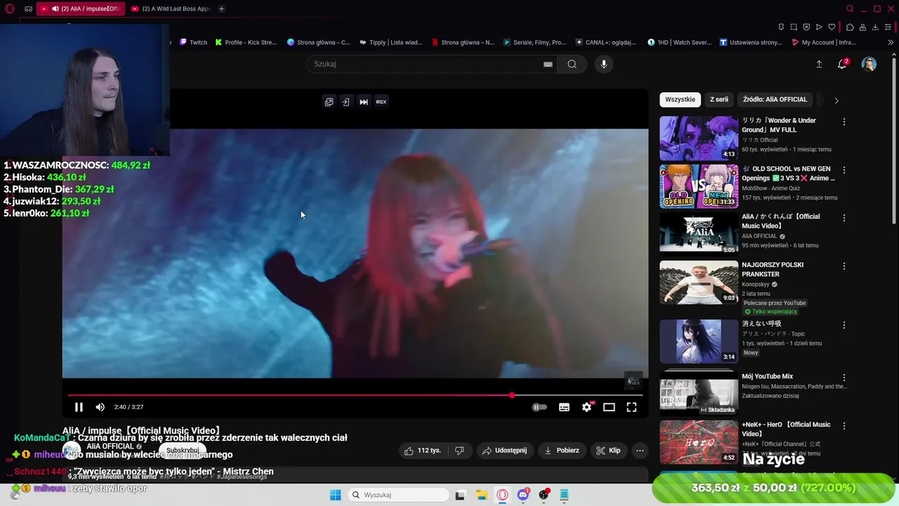Click the search magnifier button

pos(572,64)
